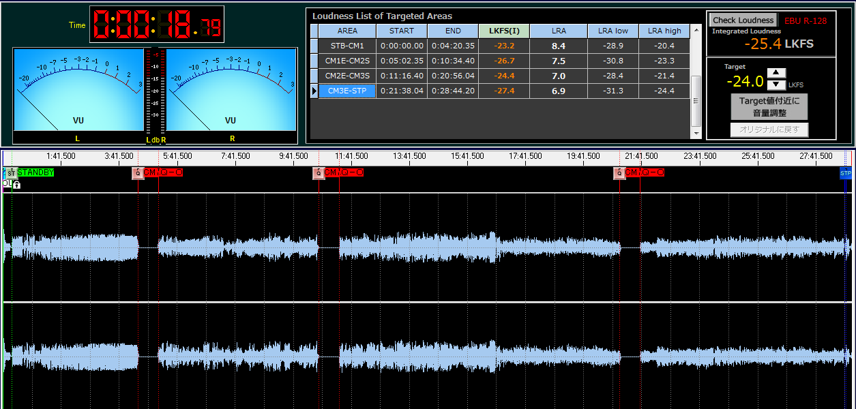
Task: Select the STB-CM1 area cell
Action: point(347,46)
